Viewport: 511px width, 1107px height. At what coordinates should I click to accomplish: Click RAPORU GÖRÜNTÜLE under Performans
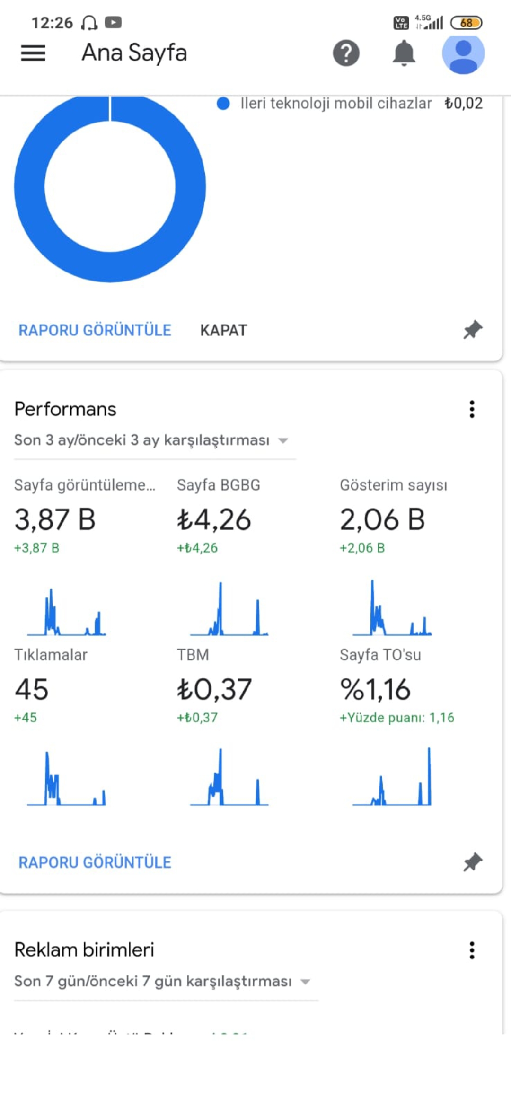click(x=95, y=862)
